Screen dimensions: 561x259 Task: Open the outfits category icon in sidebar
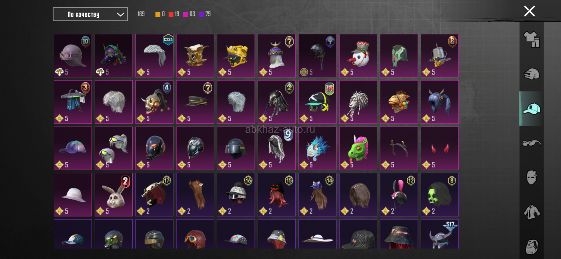tap(531, 39)
